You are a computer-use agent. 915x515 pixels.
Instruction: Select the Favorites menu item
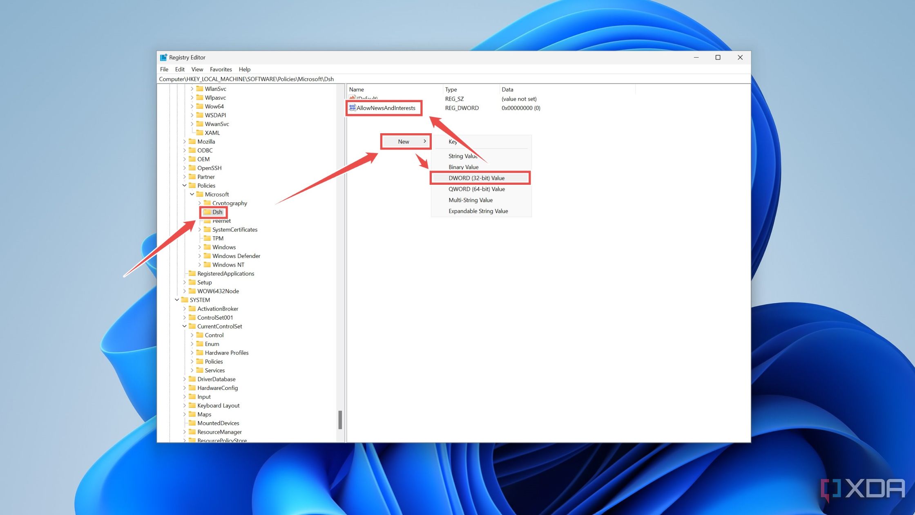tap(220, 69)
